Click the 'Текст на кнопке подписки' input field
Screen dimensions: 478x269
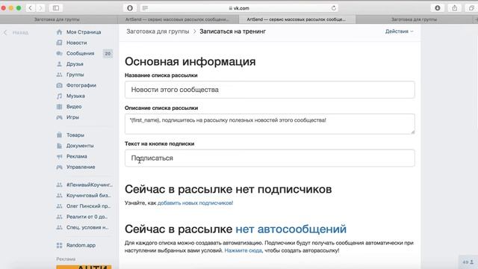tap(270, 158)
